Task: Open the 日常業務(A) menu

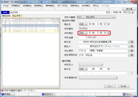Action: pyautogui.click(x=16, y=6)
